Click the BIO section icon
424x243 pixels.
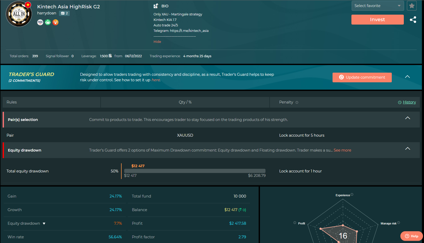[x=156, y=6]
